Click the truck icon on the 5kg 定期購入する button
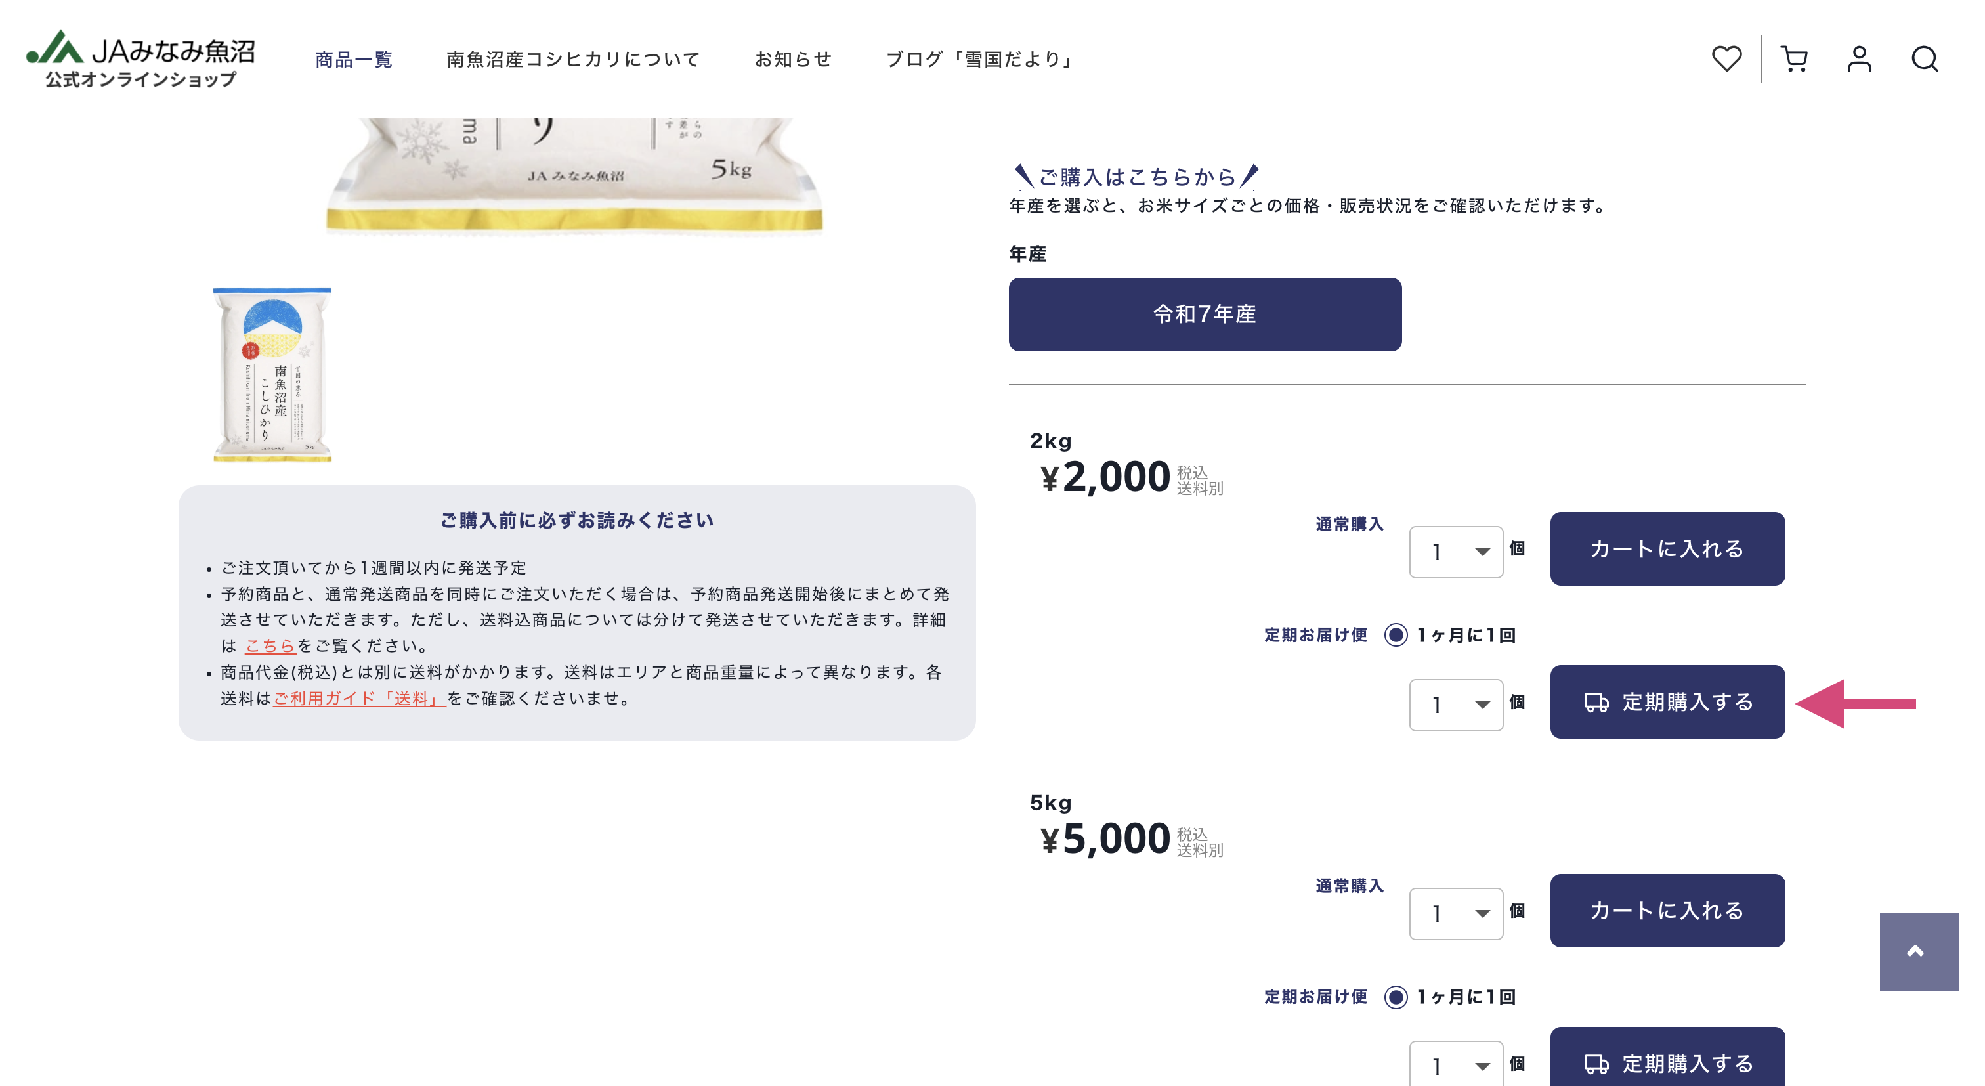The width and height of the screenshot is (1985, 1086). [x=1596, y=1064]
